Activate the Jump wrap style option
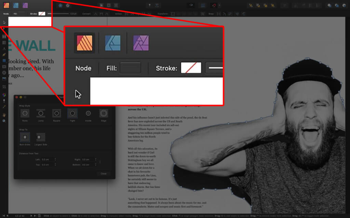350x218 pixels. [x=40, y=113]
